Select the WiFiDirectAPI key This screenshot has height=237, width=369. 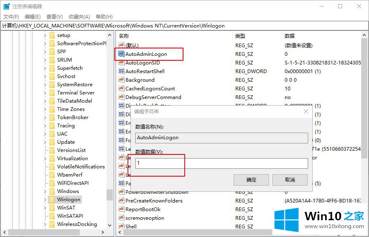pos(73,183)
